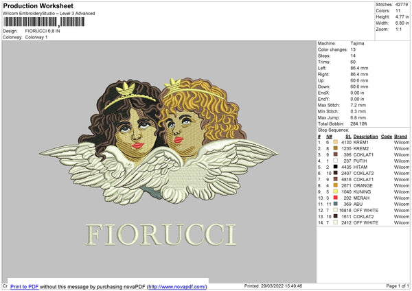Click the 'Left:' measurement label
This screenshot has width=412, height=291.
click(322, 68)
